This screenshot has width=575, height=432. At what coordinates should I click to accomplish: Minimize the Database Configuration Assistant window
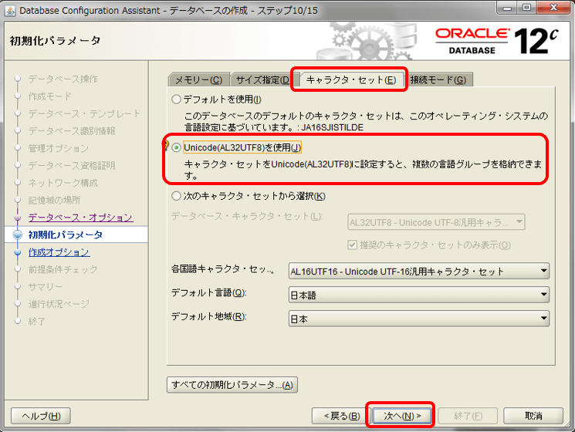(x=508, y=7)
